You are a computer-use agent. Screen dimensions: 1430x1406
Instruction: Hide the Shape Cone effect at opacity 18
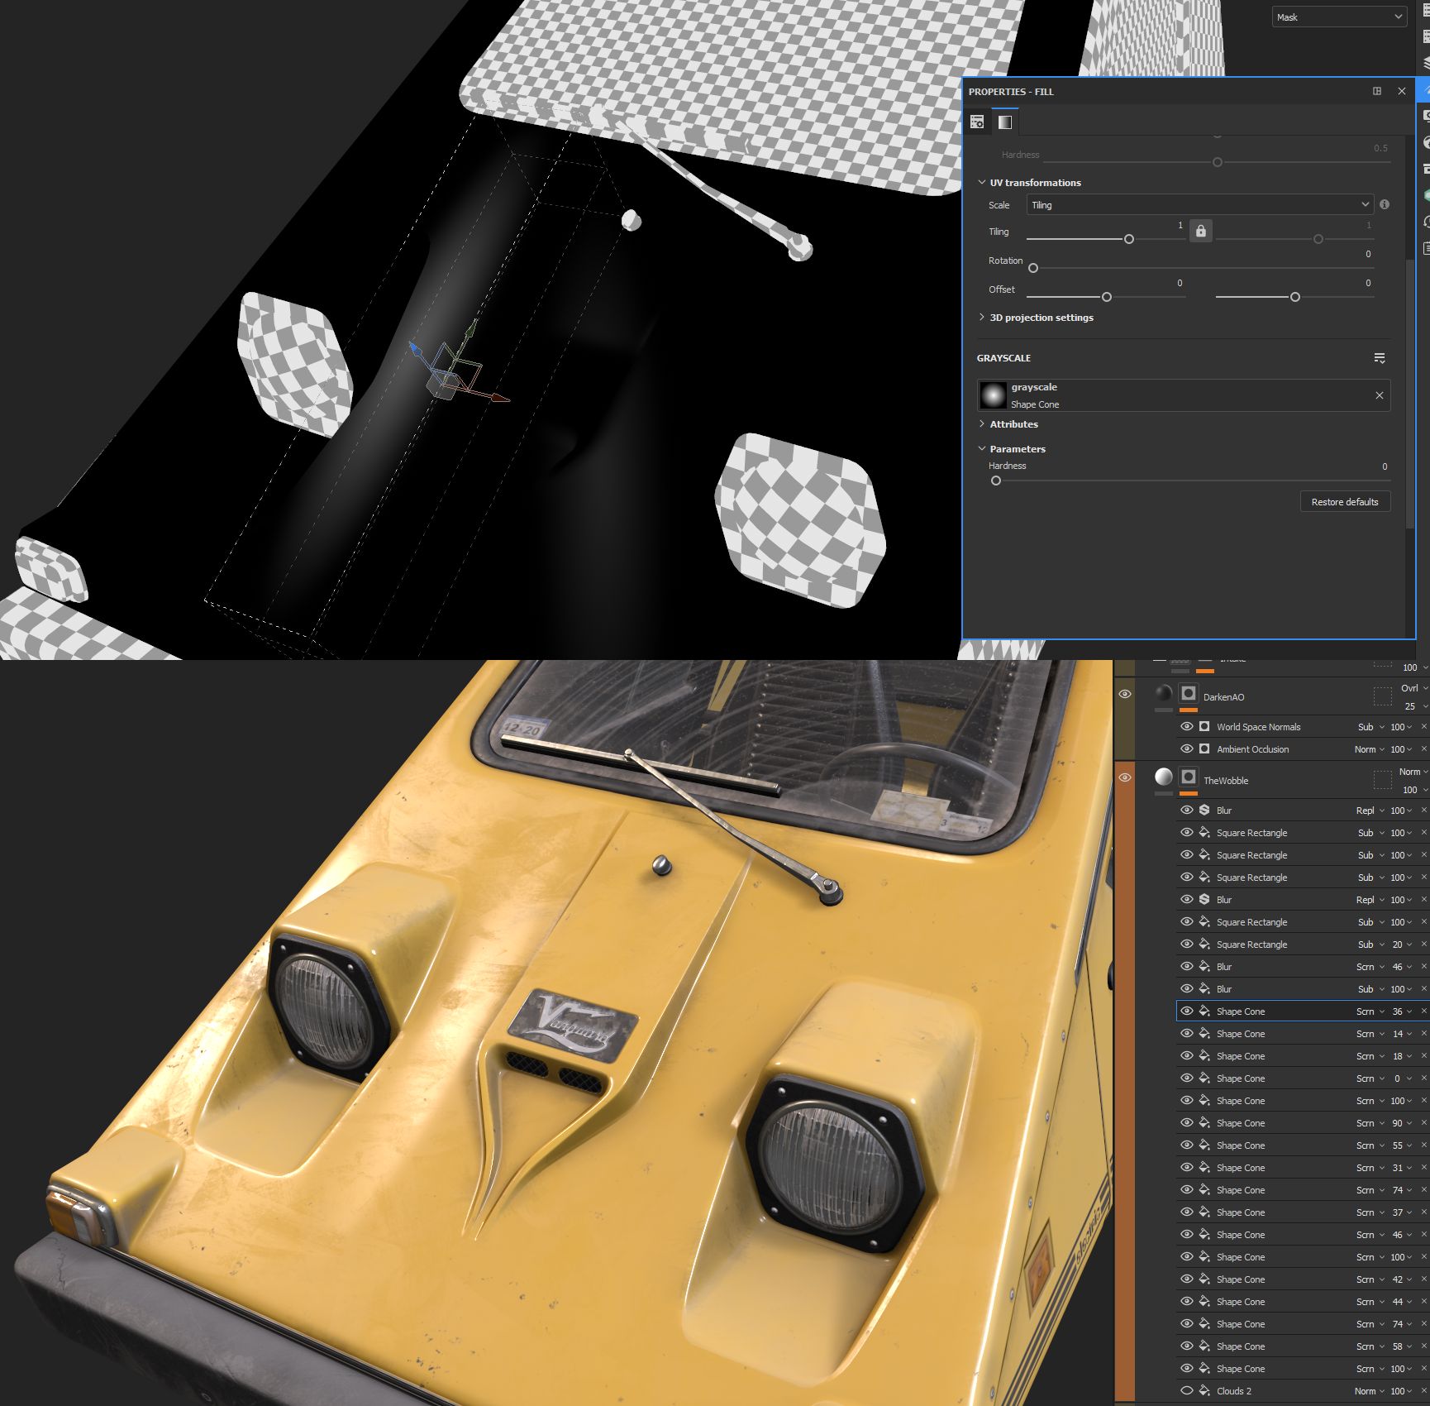1187,1056
